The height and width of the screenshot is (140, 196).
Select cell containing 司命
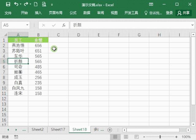pyautogui.click(x=18, y=67)
